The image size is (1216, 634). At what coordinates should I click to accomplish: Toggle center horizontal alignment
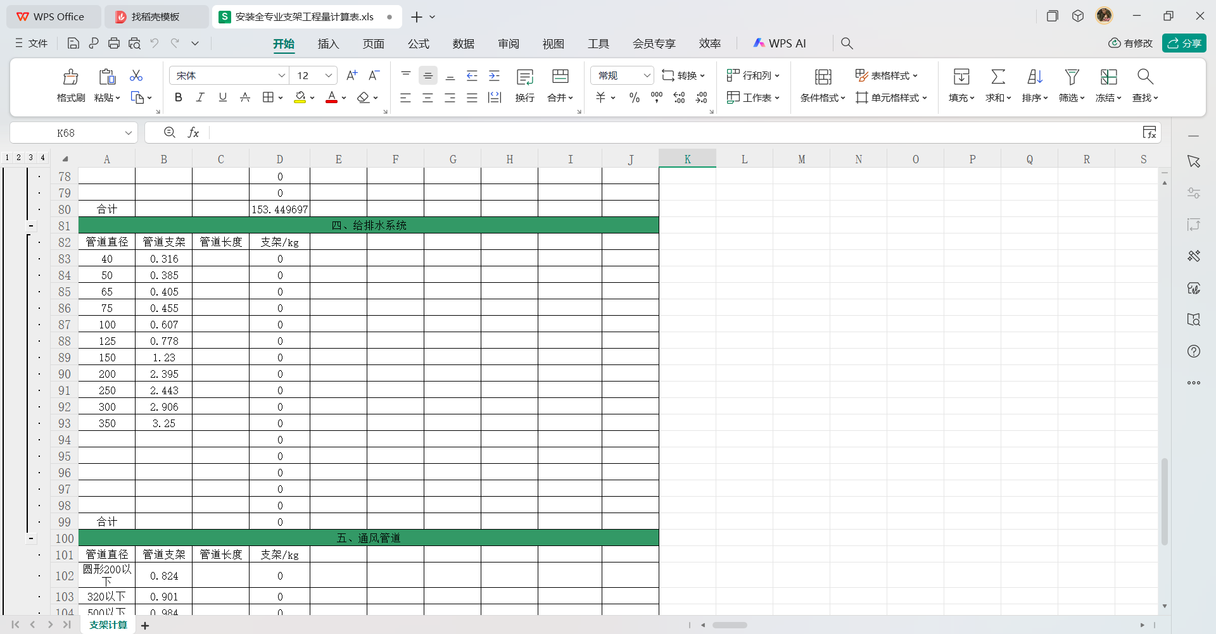pos(427,97)
